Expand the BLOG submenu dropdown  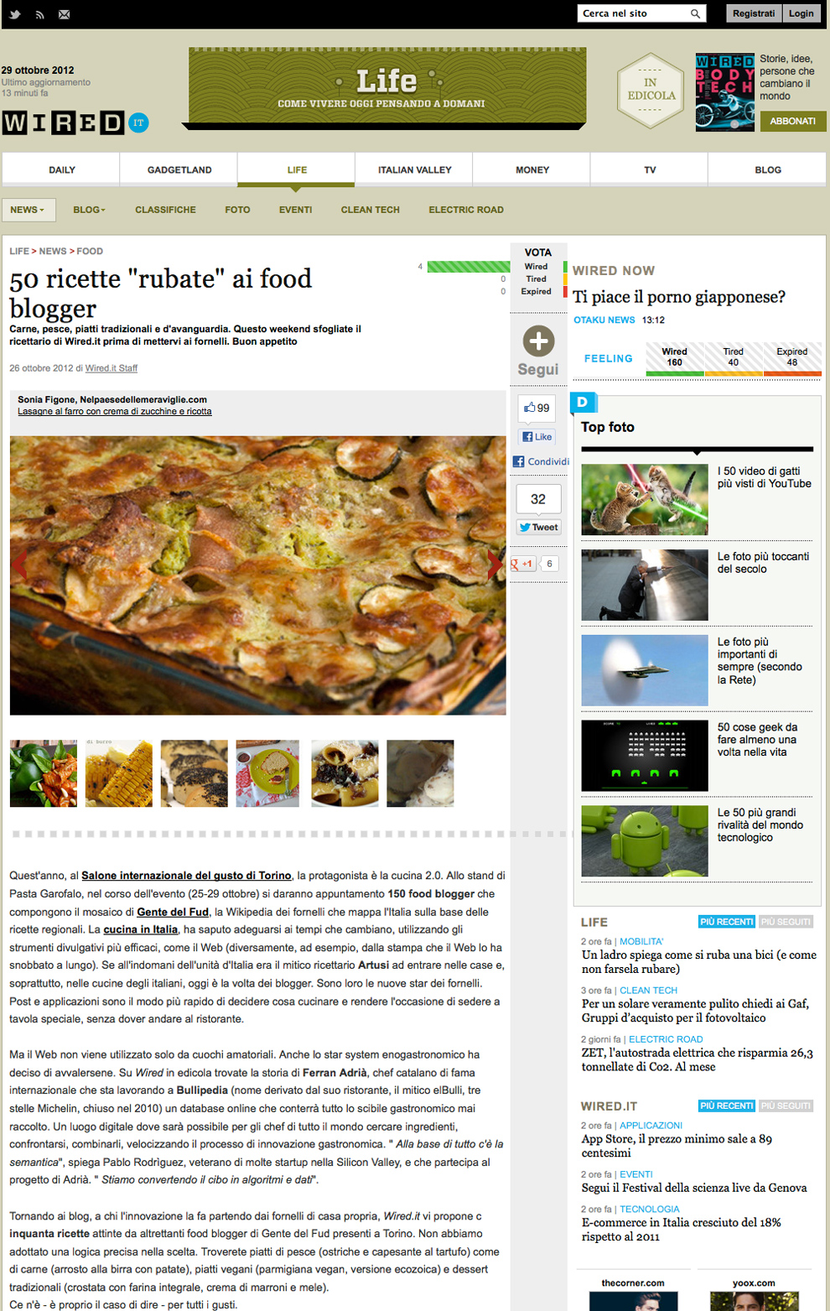(89, 210)
